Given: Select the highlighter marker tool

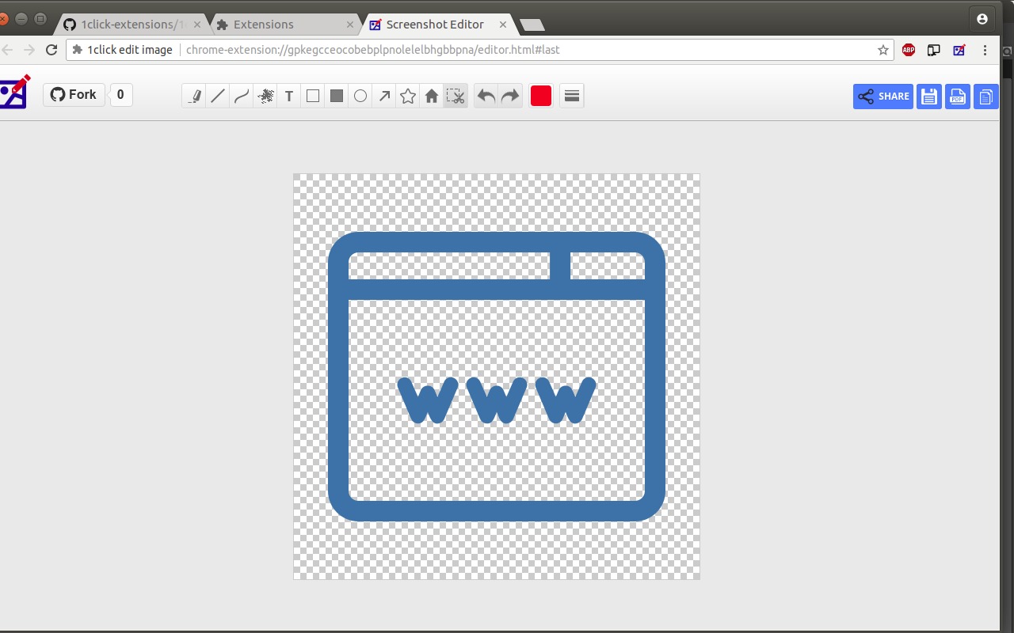Looking at the screenshot, I should tap(194, 97).
